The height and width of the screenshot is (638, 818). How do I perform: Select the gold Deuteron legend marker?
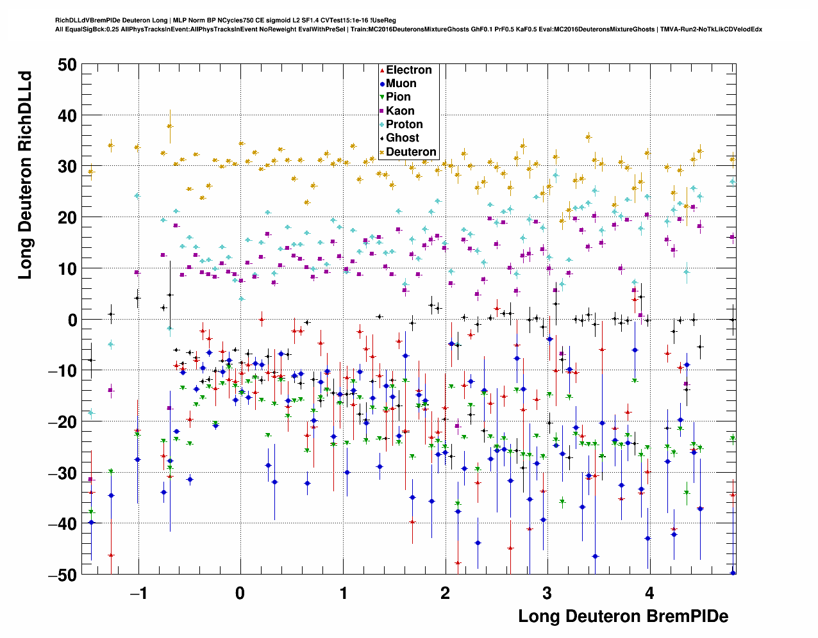click(x=382, y=152)
